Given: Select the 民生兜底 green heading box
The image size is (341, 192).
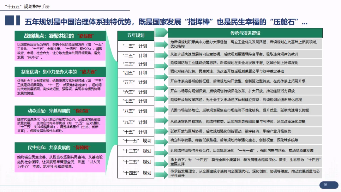Looking at the screenshot, I should (60, 148).
